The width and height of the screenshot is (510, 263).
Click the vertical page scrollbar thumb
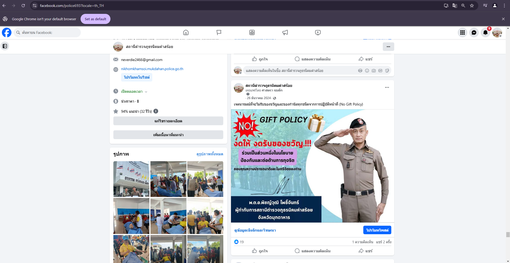pos(508,234)
